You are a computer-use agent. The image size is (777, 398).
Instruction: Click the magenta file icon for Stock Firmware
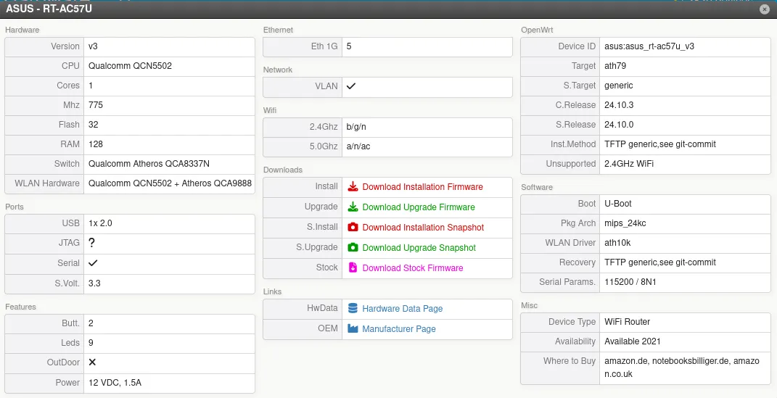tap(353, 268)
